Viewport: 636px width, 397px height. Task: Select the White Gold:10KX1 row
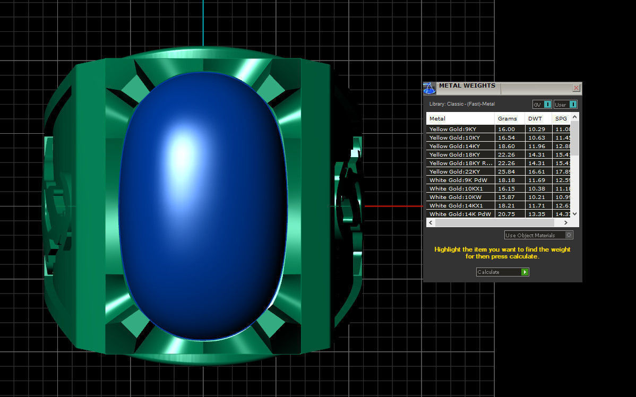click(499, 188)
